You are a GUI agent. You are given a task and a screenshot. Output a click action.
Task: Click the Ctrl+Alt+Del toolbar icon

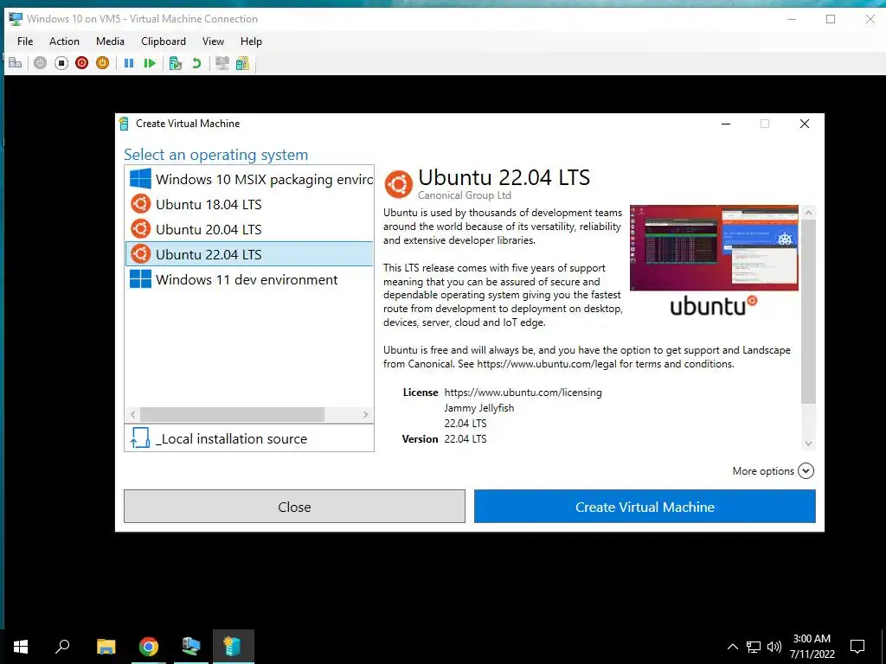(16, 63)
